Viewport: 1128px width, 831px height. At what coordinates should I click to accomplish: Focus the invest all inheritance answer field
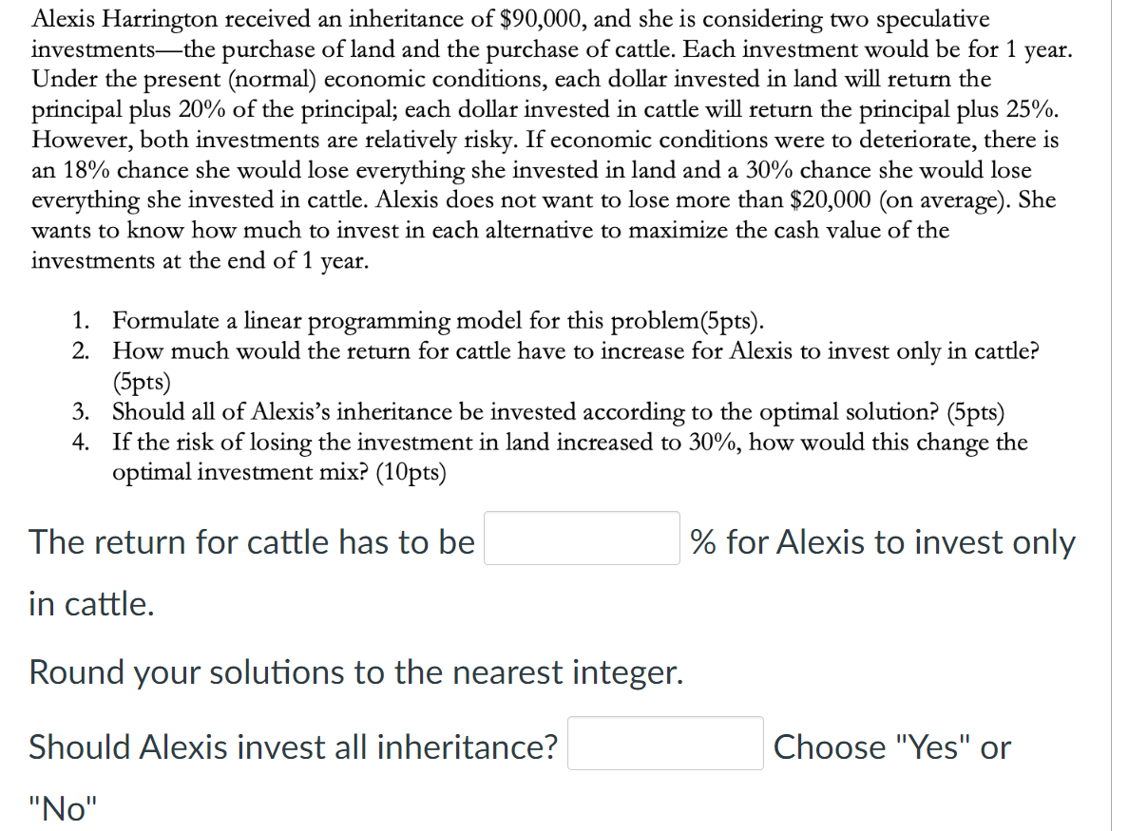[x=665, y=744]
